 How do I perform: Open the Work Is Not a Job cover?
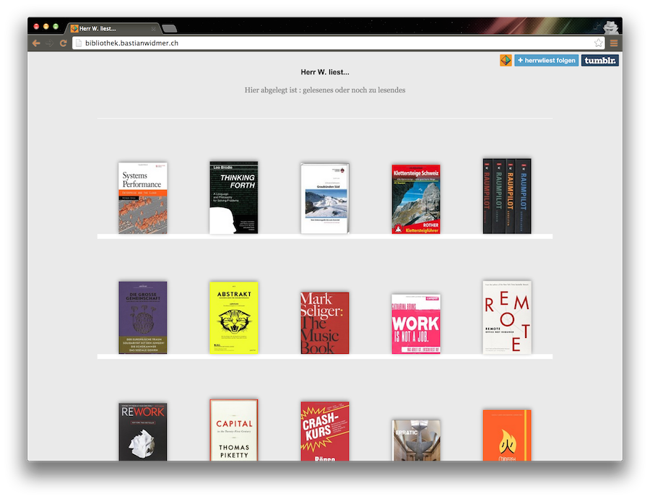coord(416,324)
